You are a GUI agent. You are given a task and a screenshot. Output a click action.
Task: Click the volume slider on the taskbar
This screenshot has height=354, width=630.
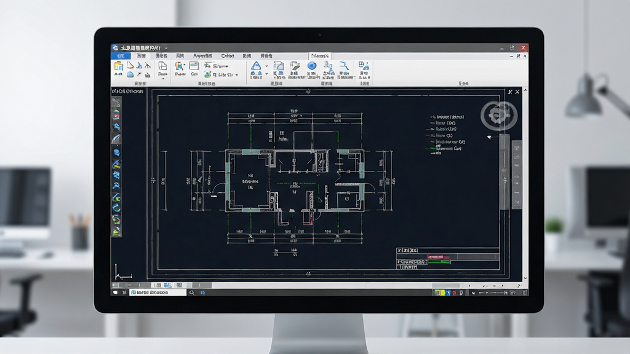(492, 293)
